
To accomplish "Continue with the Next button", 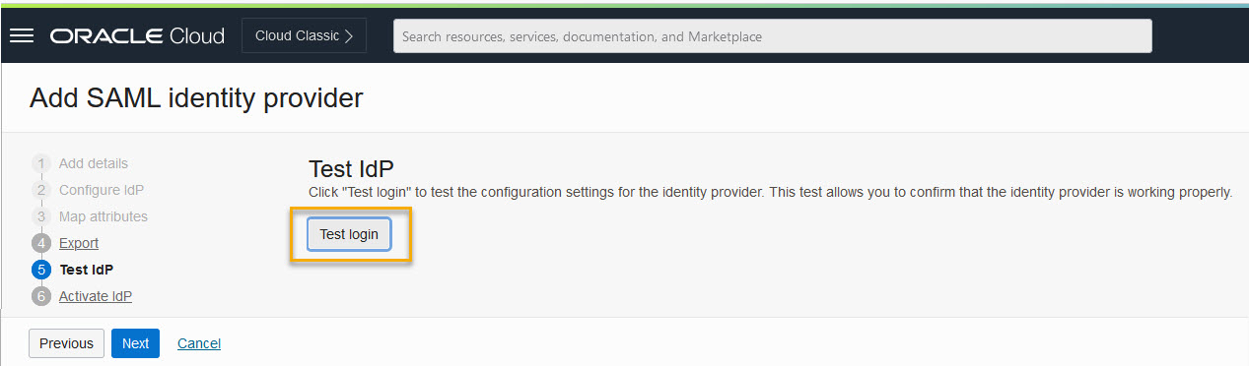I will [135, 343].
